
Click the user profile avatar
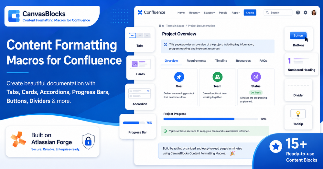pyautogui.click(x=314, y=13)
